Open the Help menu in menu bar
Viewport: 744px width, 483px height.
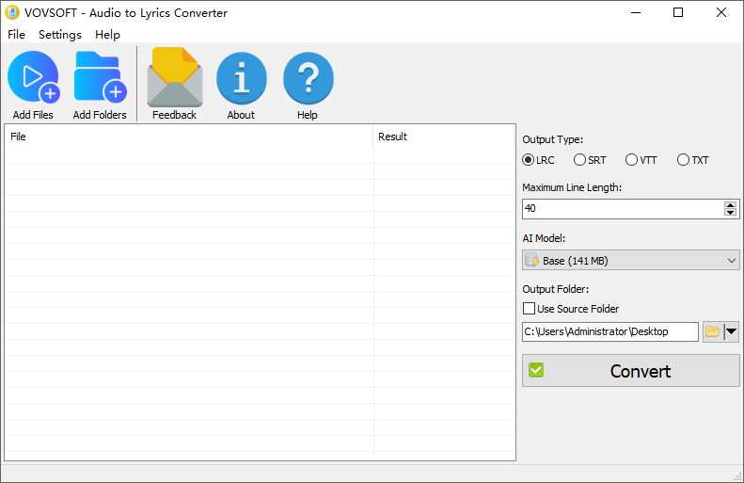coord(107,35)
